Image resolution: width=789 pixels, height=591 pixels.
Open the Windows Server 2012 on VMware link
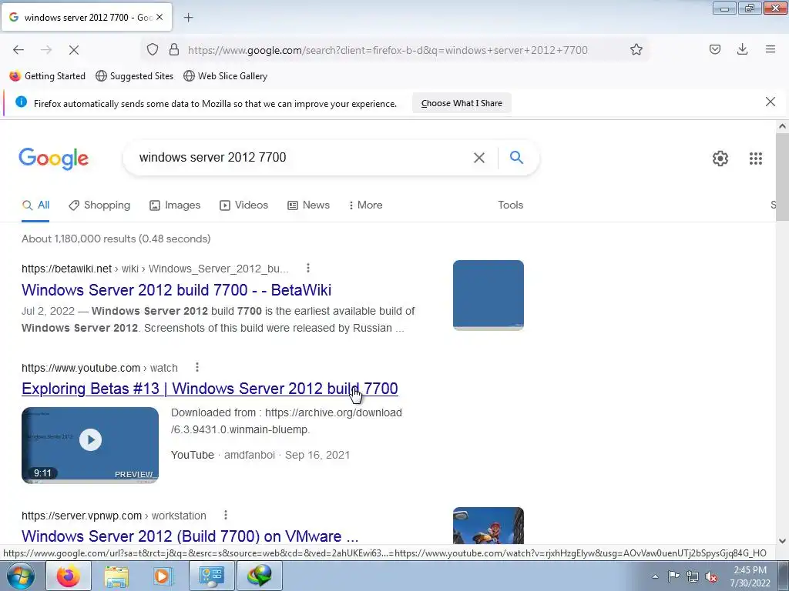pos(190,536)
